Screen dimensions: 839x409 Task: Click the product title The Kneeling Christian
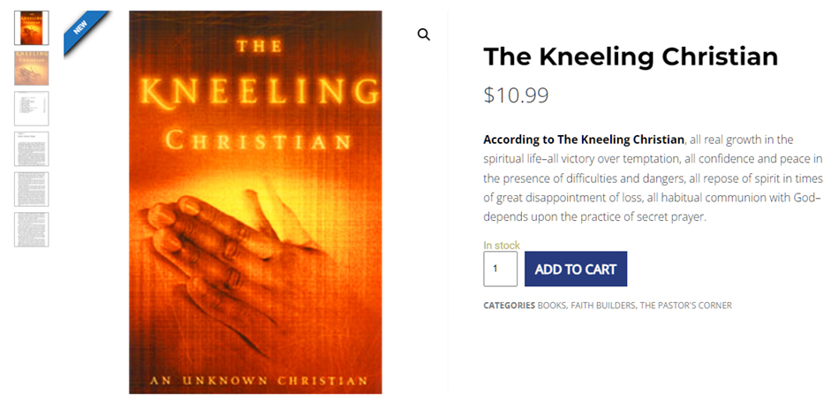[x=631, y=57]
